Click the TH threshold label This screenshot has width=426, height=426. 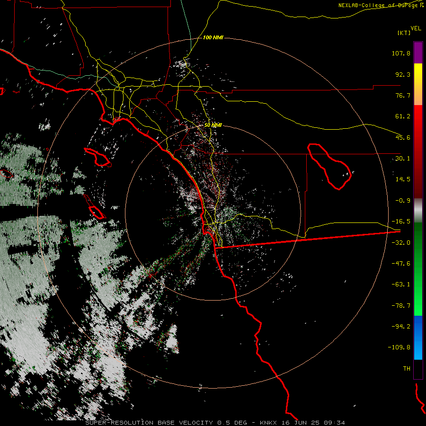[x=407, y=369]
